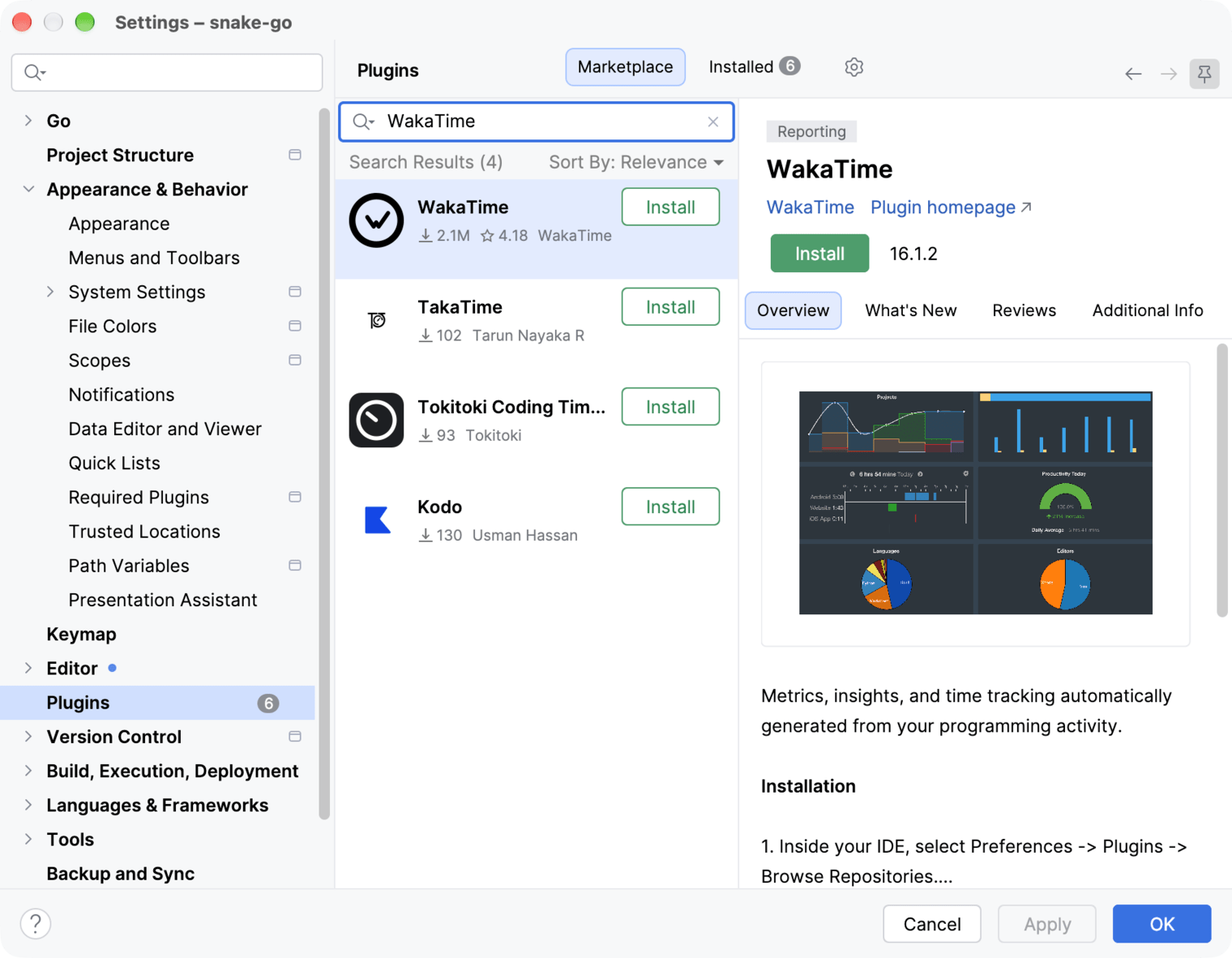Expand System Settings subtree
This screenshot has width=1232, height=958.
click(50, 292)
